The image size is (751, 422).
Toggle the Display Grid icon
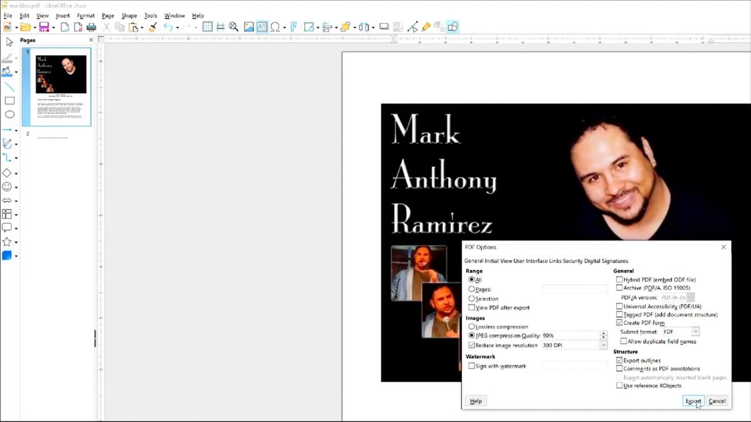point(208,26)
